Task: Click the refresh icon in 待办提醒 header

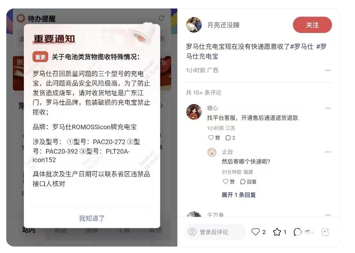Action: tap(161, 18)
